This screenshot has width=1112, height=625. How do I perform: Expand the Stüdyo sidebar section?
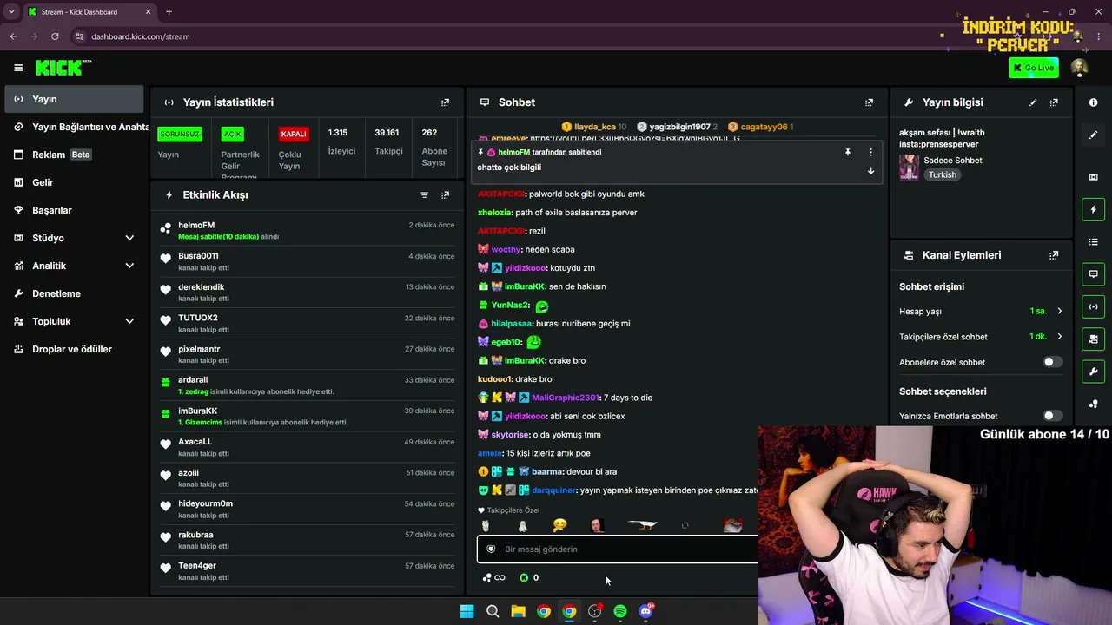pyautogui.click(x=129, y=238)
